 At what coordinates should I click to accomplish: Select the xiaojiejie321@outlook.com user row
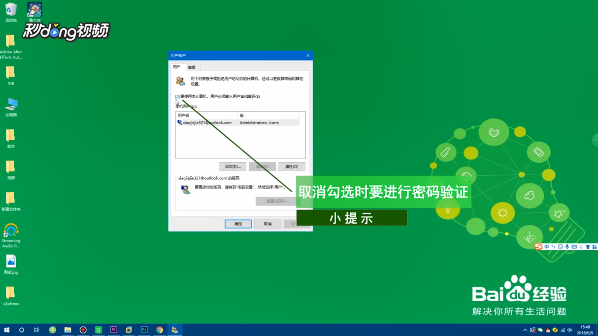[x=207, y=123]
